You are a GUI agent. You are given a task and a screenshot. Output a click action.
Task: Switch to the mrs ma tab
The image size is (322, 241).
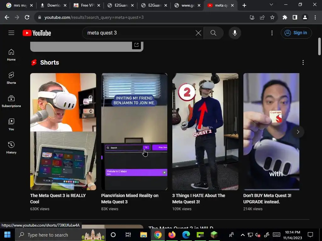pos(19,5)
